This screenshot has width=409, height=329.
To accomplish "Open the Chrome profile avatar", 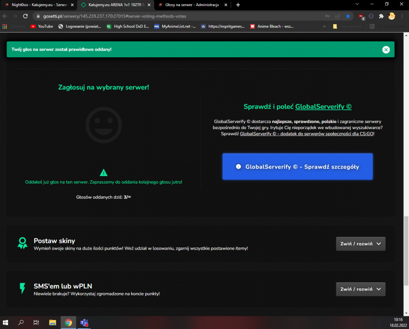I will coord(391,16).
